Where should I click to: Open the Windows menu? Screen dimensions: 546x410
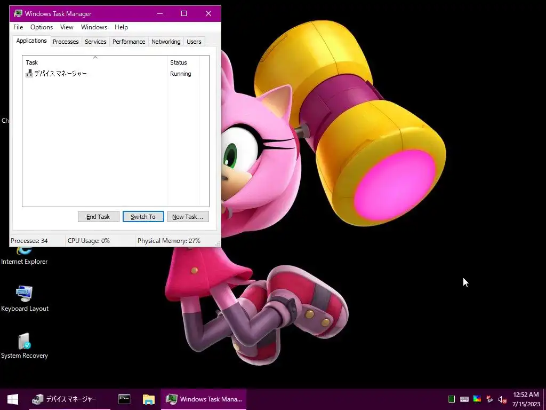(94, 27)
